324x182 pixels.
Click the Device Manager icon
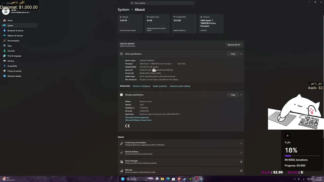121,162
